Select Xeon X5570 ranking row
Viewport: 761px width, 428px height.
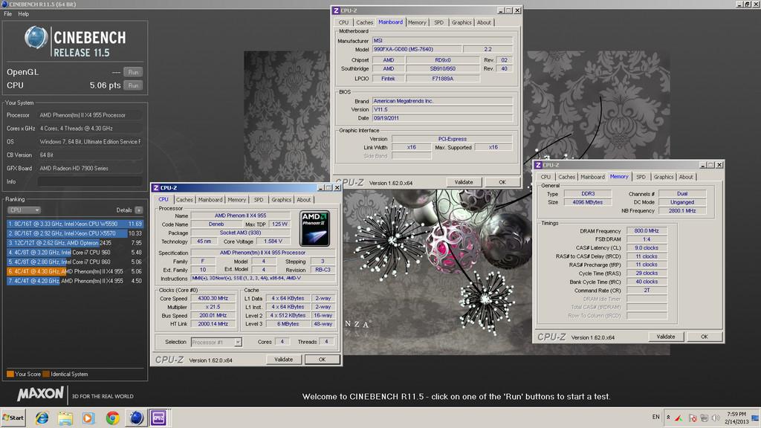[x=75, y=233]
